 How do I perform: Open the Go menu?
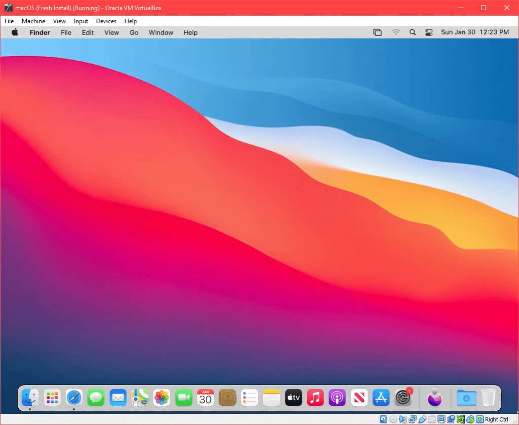[134, 32]
